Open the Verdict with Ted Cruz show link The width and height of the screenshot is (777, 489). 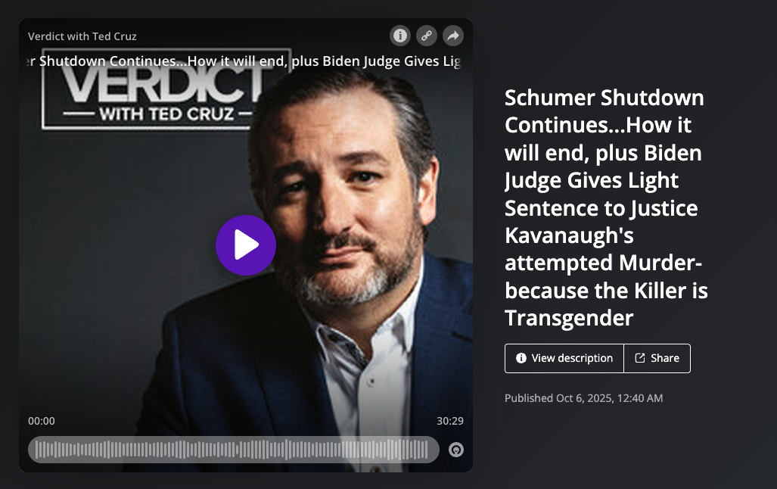click(82, 36)
